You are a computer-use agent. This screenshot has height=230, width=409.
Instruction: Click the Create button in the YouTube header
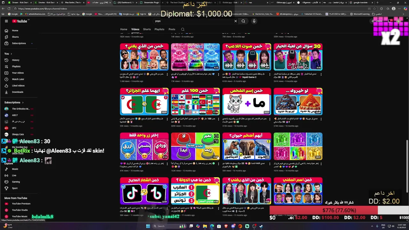pyautogui.click(x=377, y=21)
